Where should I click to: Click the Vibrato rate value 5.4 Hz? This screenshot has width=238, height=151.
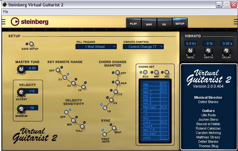click(191, 44)
